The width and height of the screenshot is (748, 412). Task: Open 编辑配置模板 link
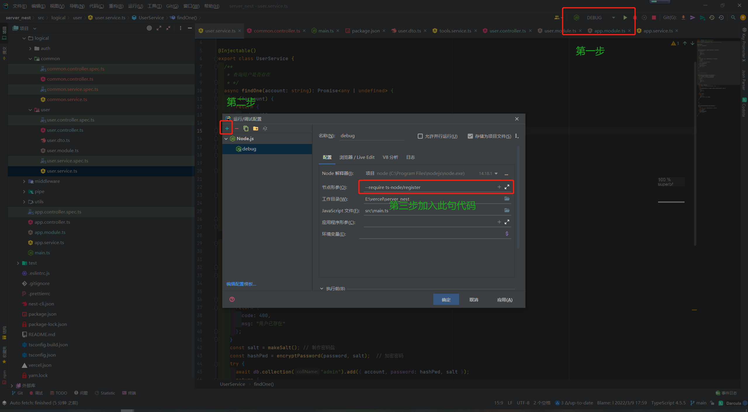[x=241, y=284]
